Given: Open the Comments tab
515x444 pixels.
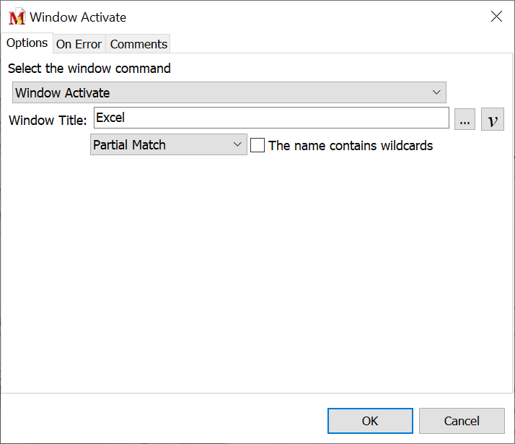Looking at the screenshot, I should click(138, 44).
